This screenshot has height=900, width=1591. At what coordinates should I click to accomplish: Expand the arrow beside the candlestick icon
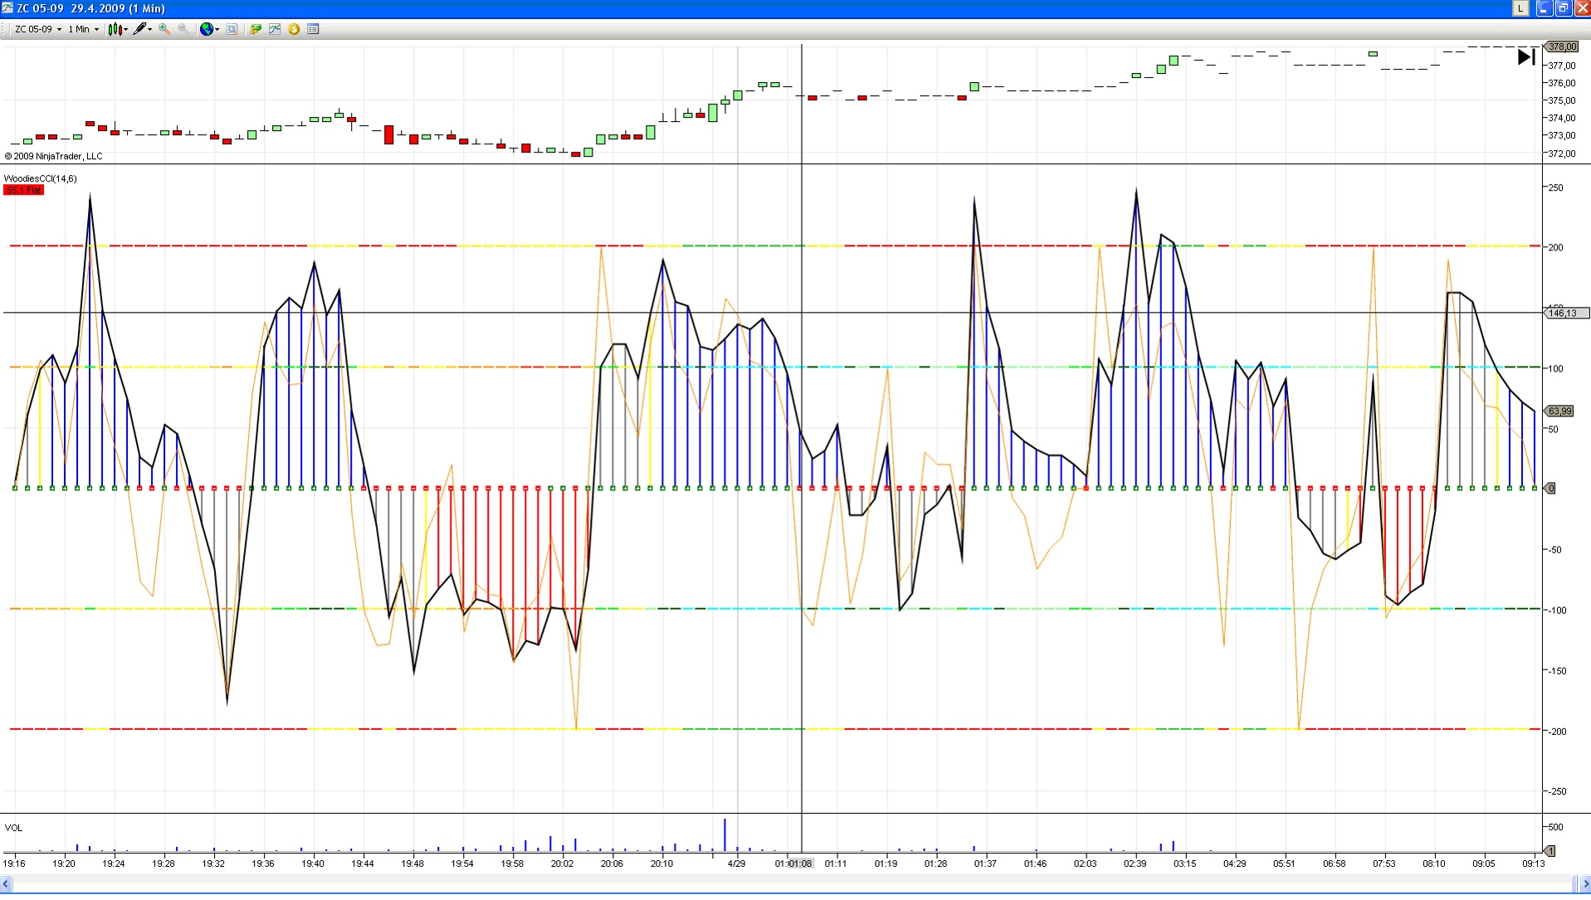(125, 30)
